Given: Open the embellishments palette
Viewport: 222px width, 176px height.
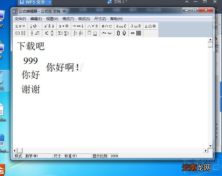Looking at the screenshot, I should [49, 26].
